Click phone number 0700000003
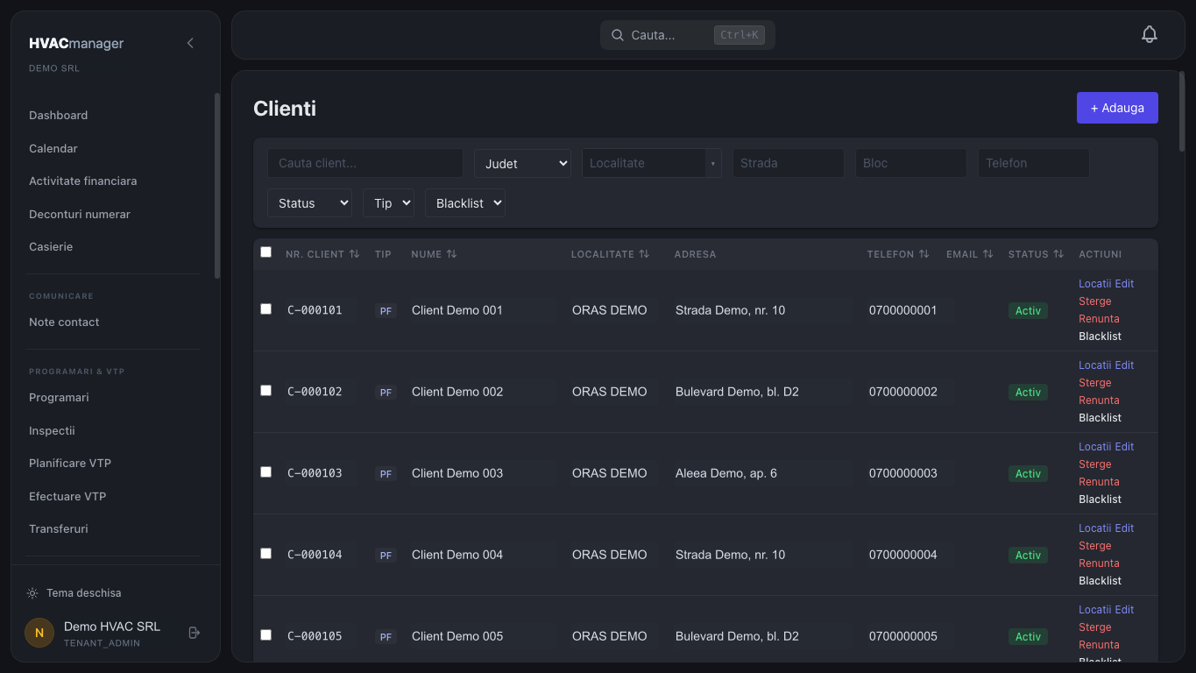 point(903,473)
